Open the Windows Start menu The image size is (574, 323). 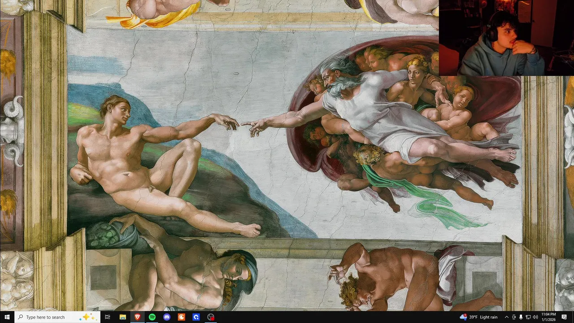click(x=7, y=317)
